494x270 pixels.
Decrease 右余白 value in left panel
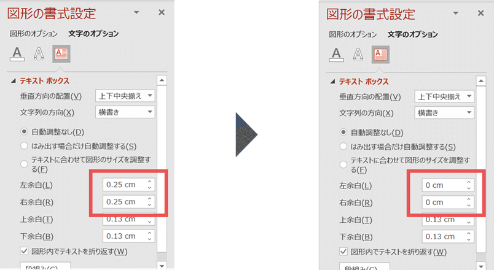click(150, 205)
